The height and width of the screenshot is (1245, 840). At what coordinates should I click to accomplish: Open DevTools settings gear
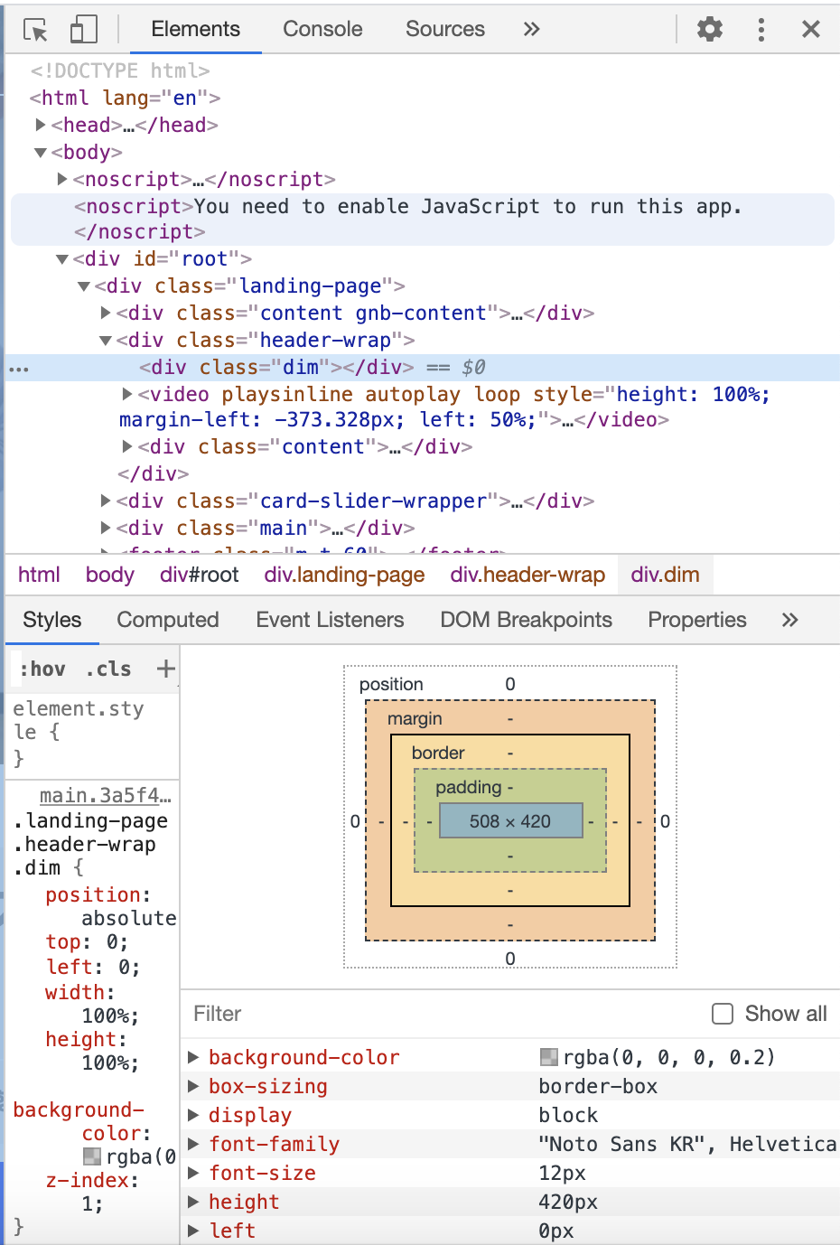710,29
